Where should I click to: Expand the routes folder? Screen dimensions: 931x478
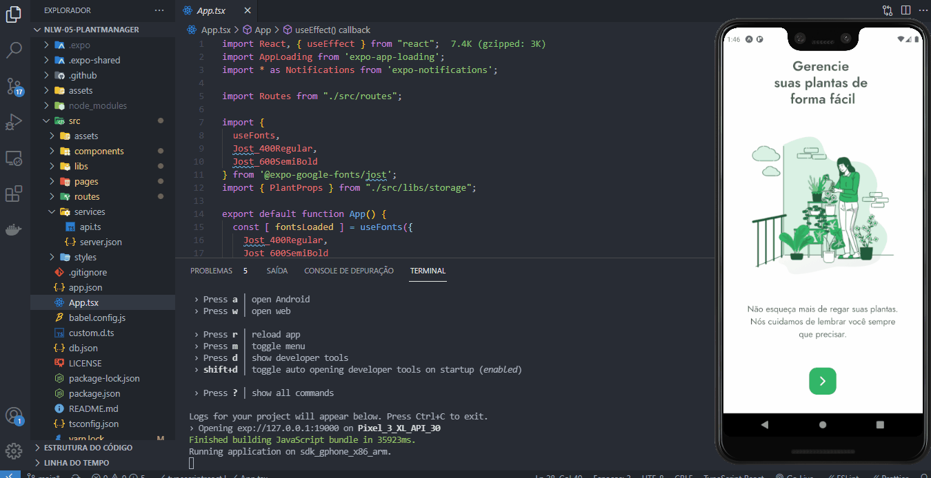point(103,196)
